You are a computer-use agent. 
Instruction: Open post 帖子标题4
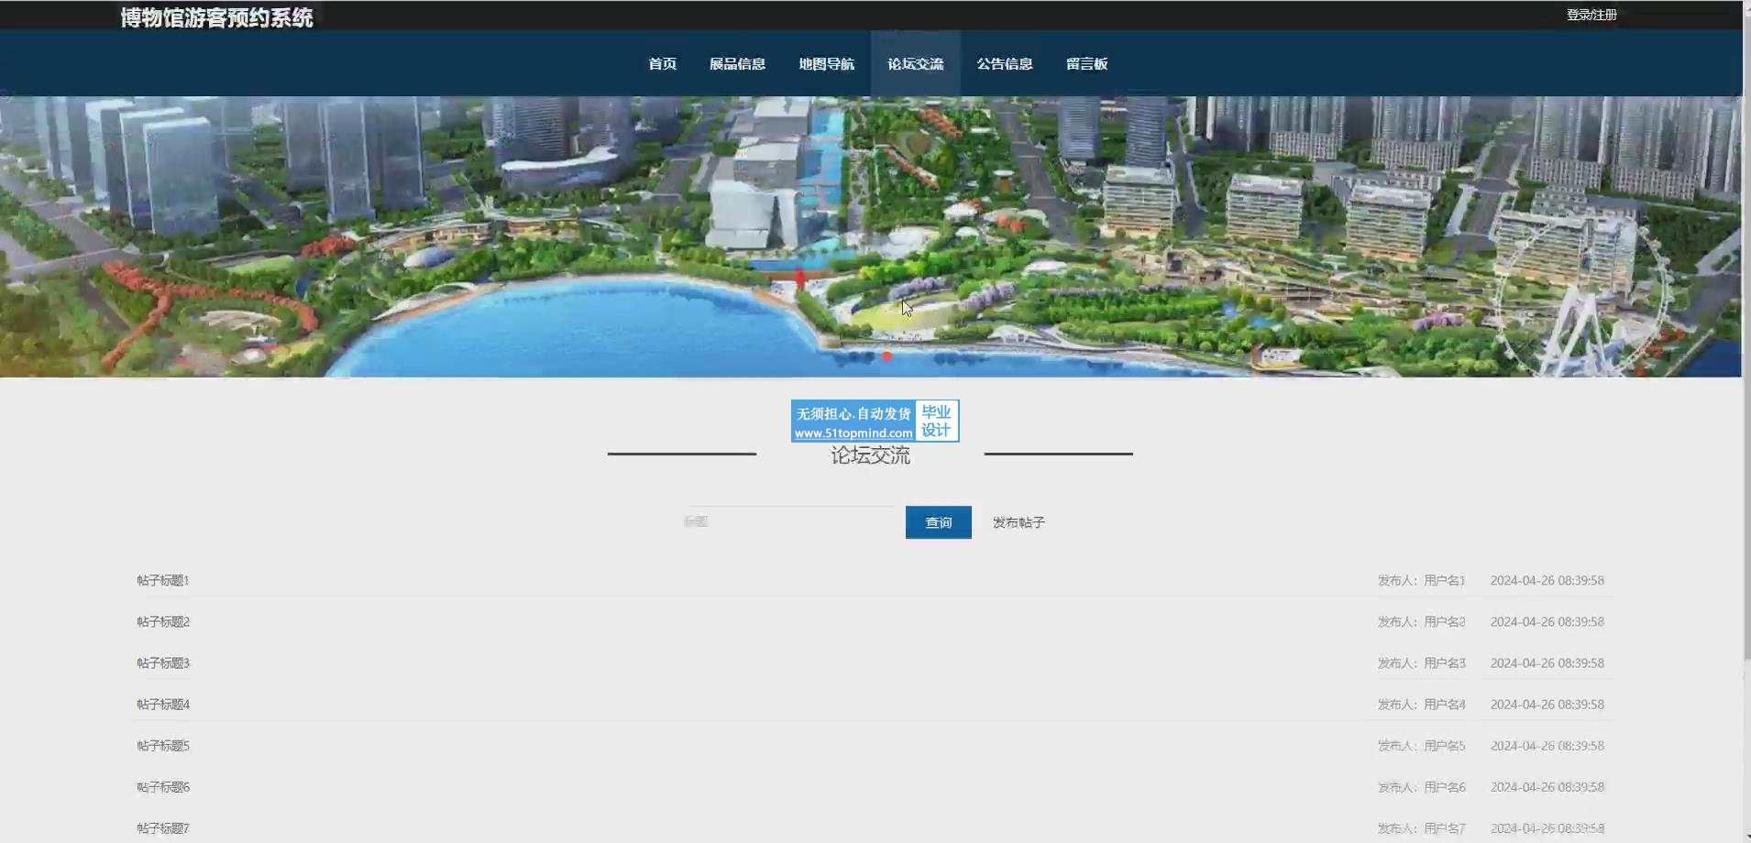click(163, 704)
